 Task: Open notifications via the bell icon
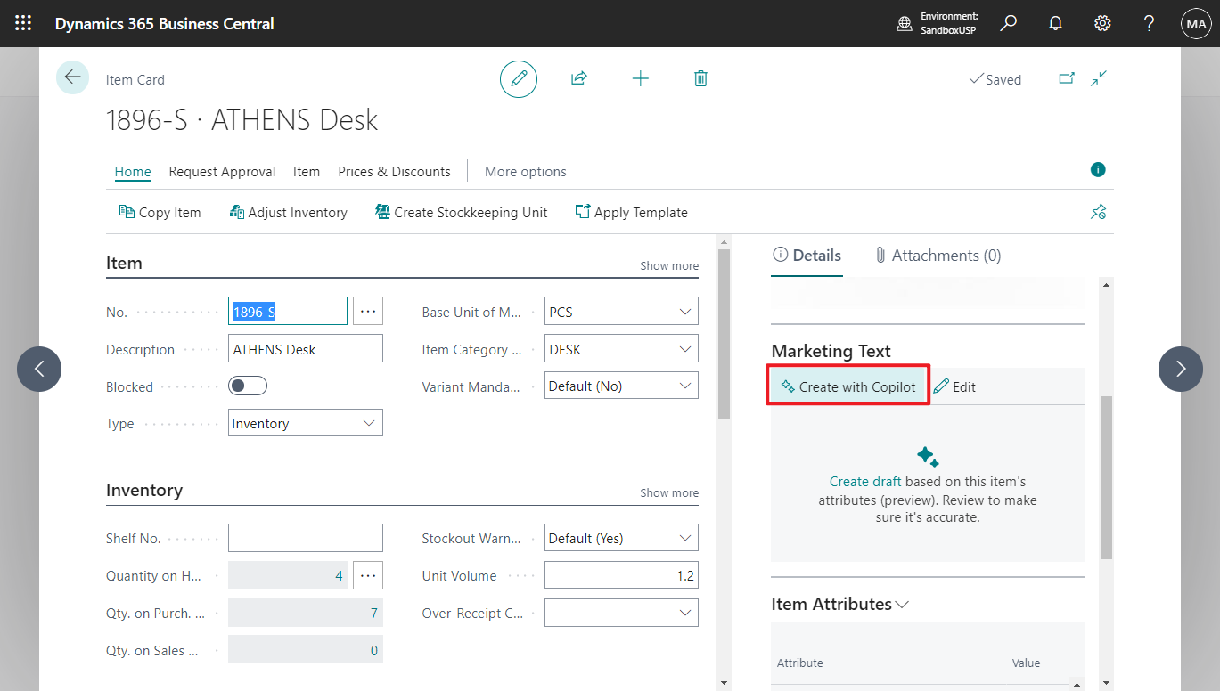click(x=1055, y=23)
